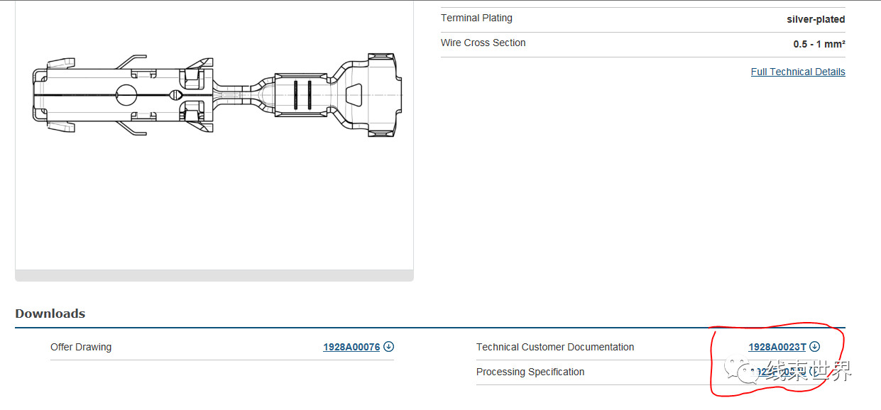Click the terminal contact drawing image

217,96
